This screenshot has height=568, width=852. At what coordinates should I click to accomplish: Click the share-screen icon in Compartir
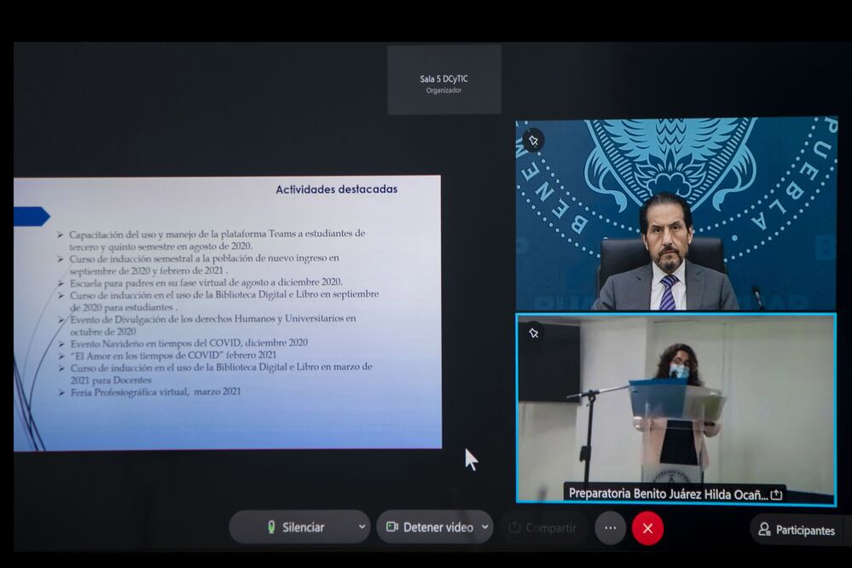(x=514, y=528)
